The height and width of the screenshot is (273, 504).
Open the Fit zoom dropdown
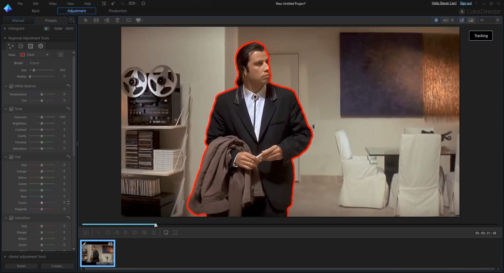[489, 20]
